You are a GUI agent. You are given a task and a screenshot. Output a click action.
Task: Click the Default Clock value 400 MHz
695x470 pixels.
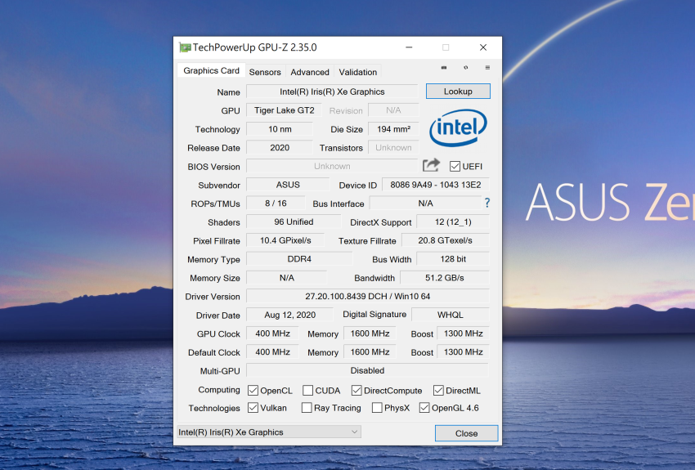(272, 352)
